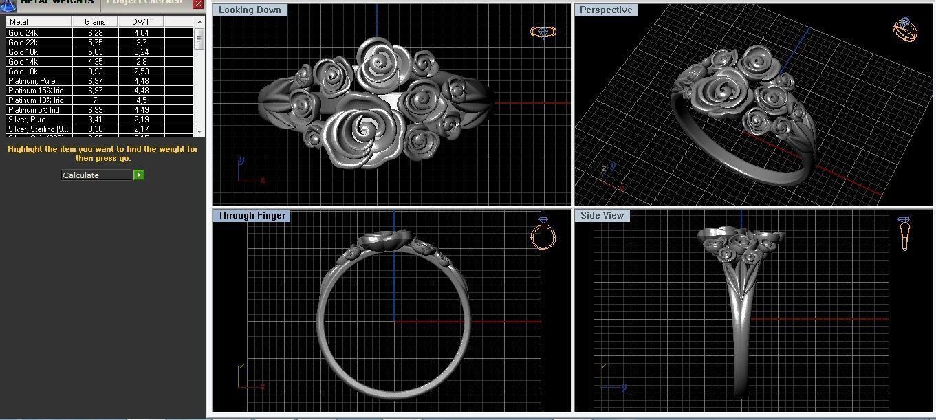Viewport: 936px width, 420px height.
Task: Select the Silver, Pure row
Action: coord(100,120)
